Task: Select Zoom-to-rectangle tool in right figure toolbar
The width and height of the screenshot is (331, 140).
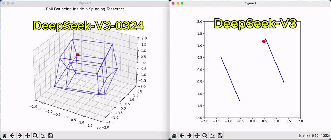Action: [205, 136]
